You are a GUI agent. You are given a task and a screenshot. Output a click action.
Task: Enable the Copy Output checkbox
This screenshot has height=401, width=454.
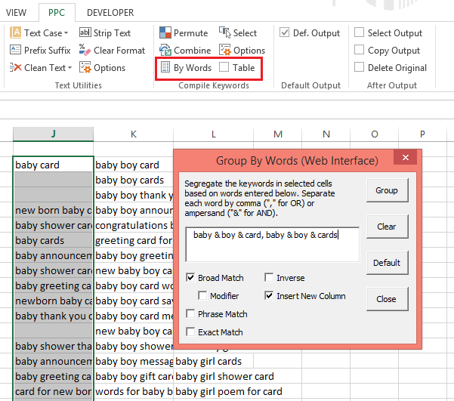click(x=359, y=50)
